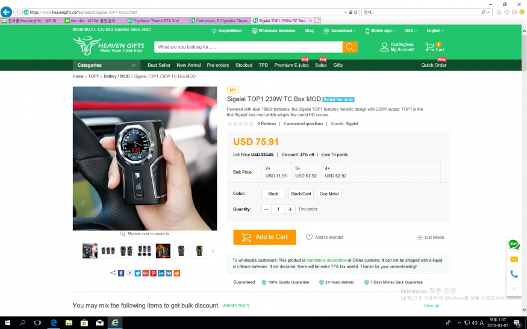Open the Sigelei brand link

click(x=352, y=123)
